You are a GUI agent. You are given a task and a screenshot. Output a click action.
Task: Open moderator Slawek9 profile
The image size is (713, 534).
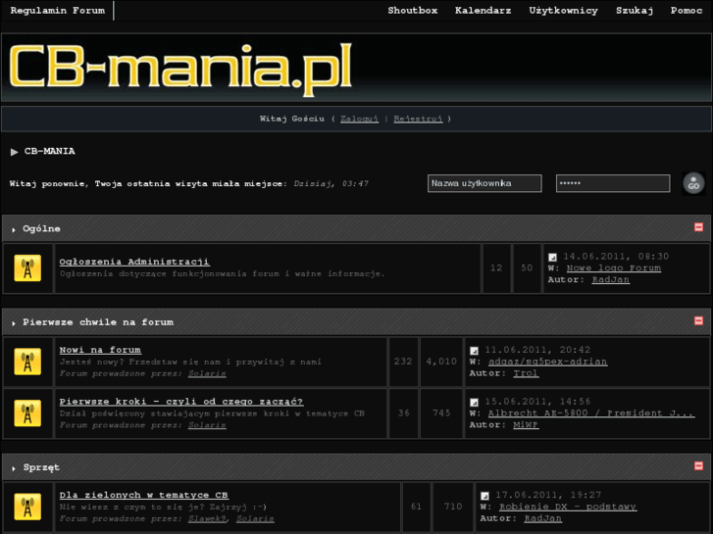207,518
